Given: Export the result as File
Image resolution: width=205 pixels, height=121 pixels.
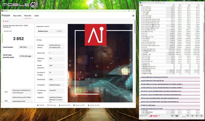Looking at the screenshot, I should point(65,105).
